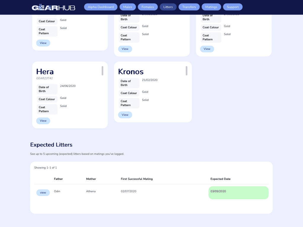Click the GearHub logo
This screenshot has height=227, width=303.
click(53, 7)
